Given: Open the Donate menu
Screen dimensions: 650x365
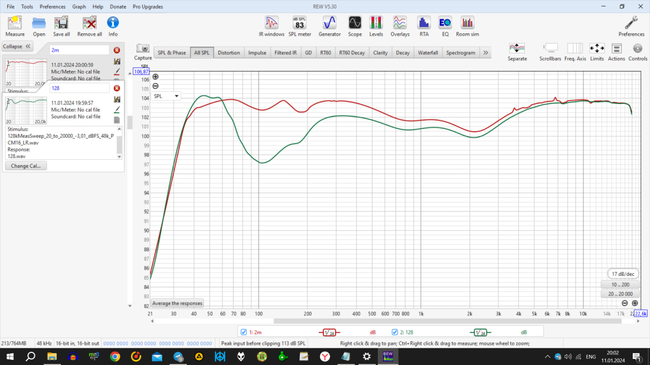Looking at the screenshot, I should 118,7.
